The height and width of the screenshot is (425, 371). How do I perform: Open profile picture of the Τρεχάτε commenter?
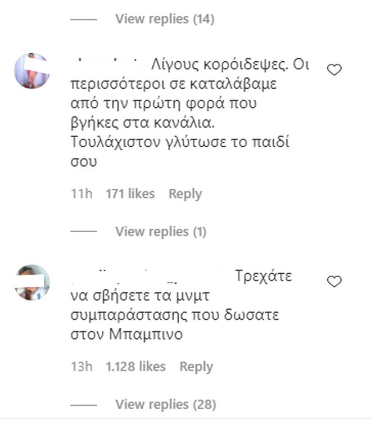31,282
